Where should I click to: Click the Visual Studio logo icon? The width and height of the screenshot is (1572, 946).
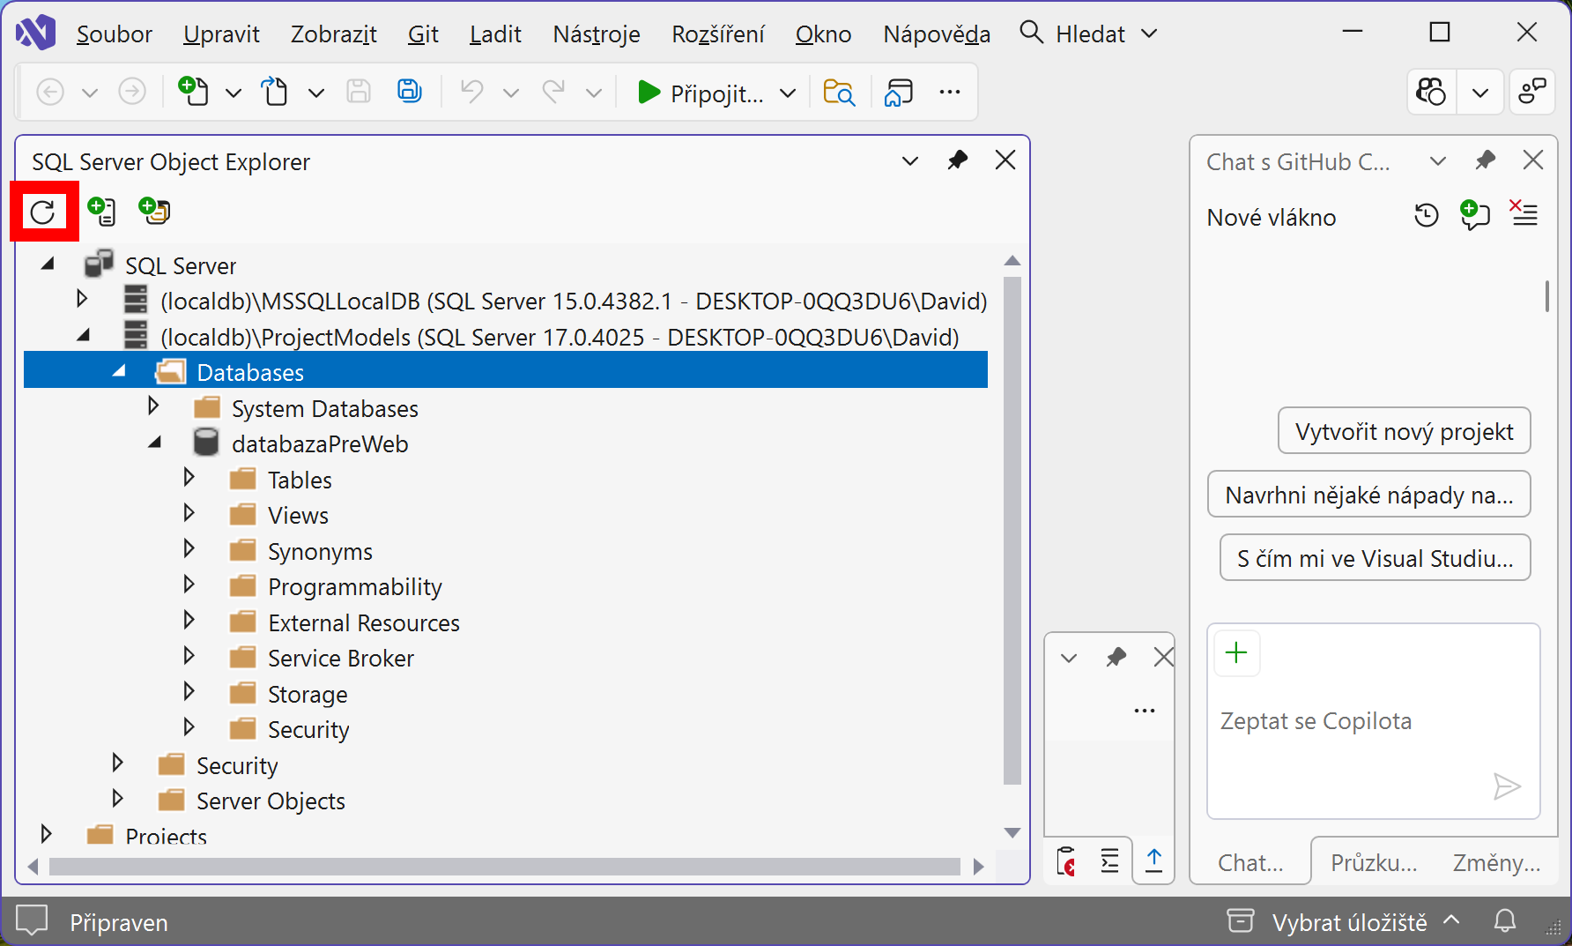coord(36,34)
